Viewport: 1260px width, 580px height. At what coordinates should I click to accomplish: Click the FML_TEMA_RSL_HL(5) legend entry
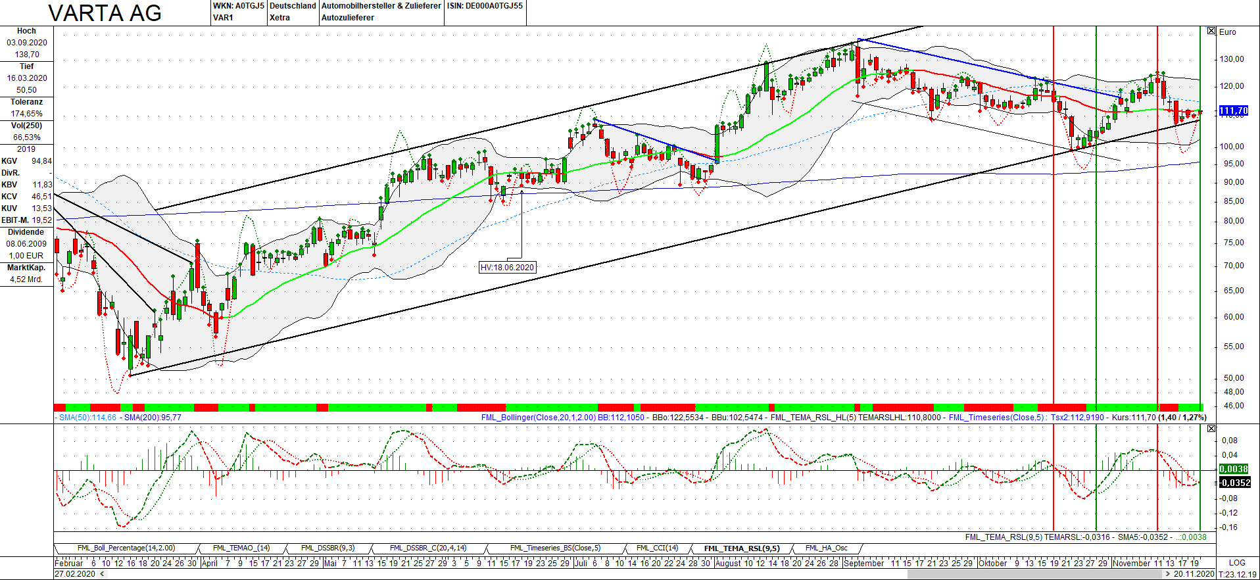(813, 418)
